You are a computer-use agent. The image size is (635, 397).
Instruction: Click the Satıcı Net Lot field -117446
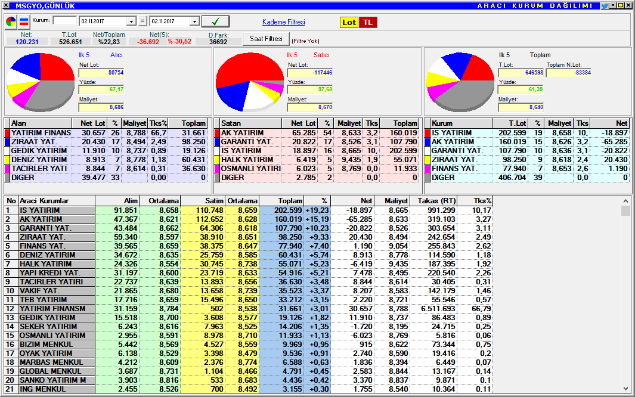[x=310, y=73]
